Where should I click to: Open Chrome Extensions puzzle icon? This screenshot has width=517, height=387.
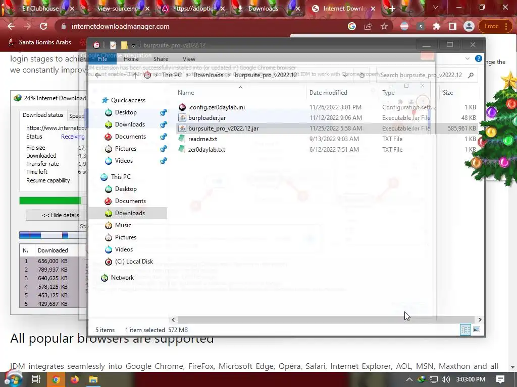pyautogui.click(x=437, y=26)
